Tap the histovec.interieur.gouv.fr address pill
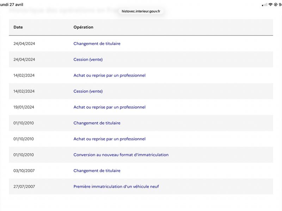The width and height of the screenshot is (282, 211). 141,11
